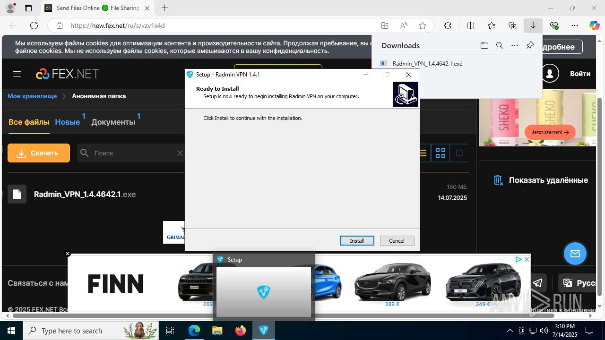Open Edge extensions menu
Image resolution: width=605 pixels, height=340 pixels.
(x=448, y=25)
